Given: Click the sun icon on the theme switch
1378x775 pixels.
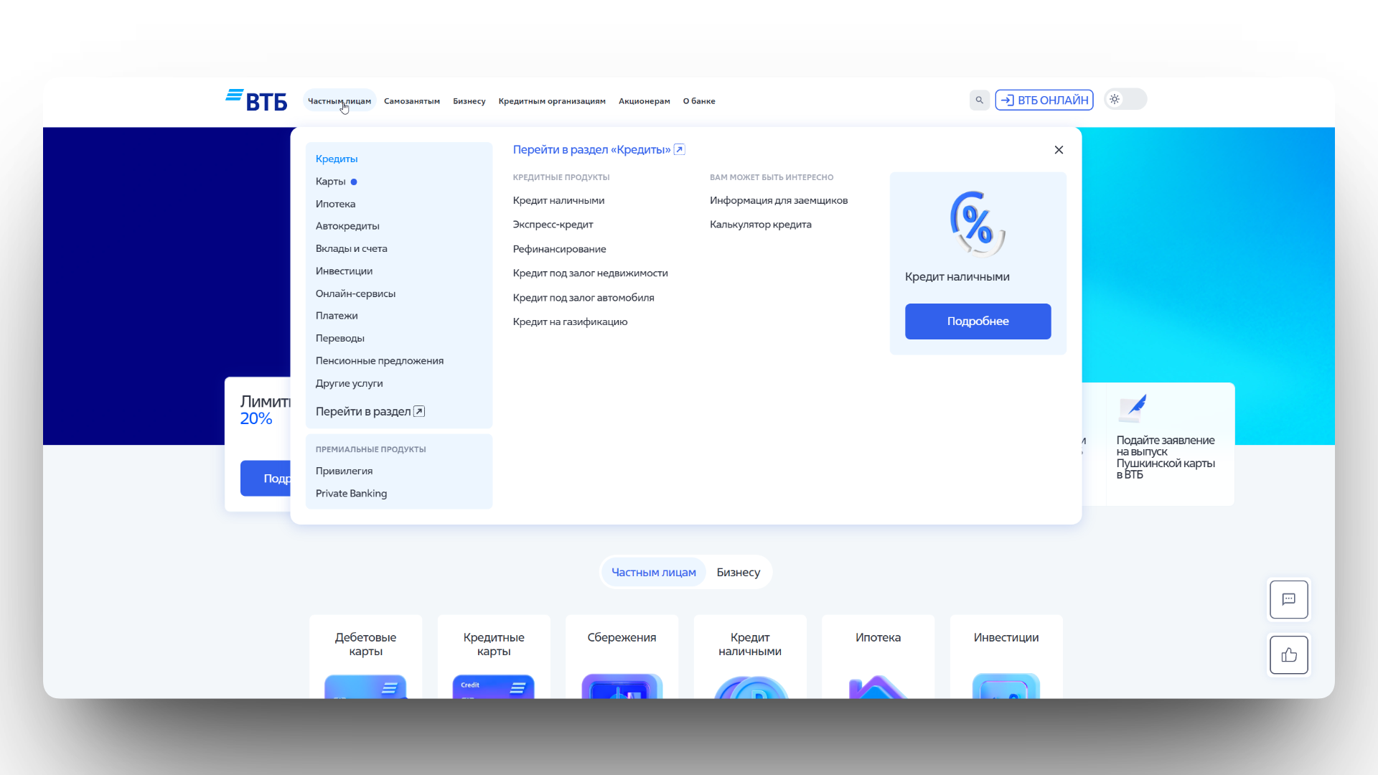Looking at the screenshot, I should point(1115,99).
